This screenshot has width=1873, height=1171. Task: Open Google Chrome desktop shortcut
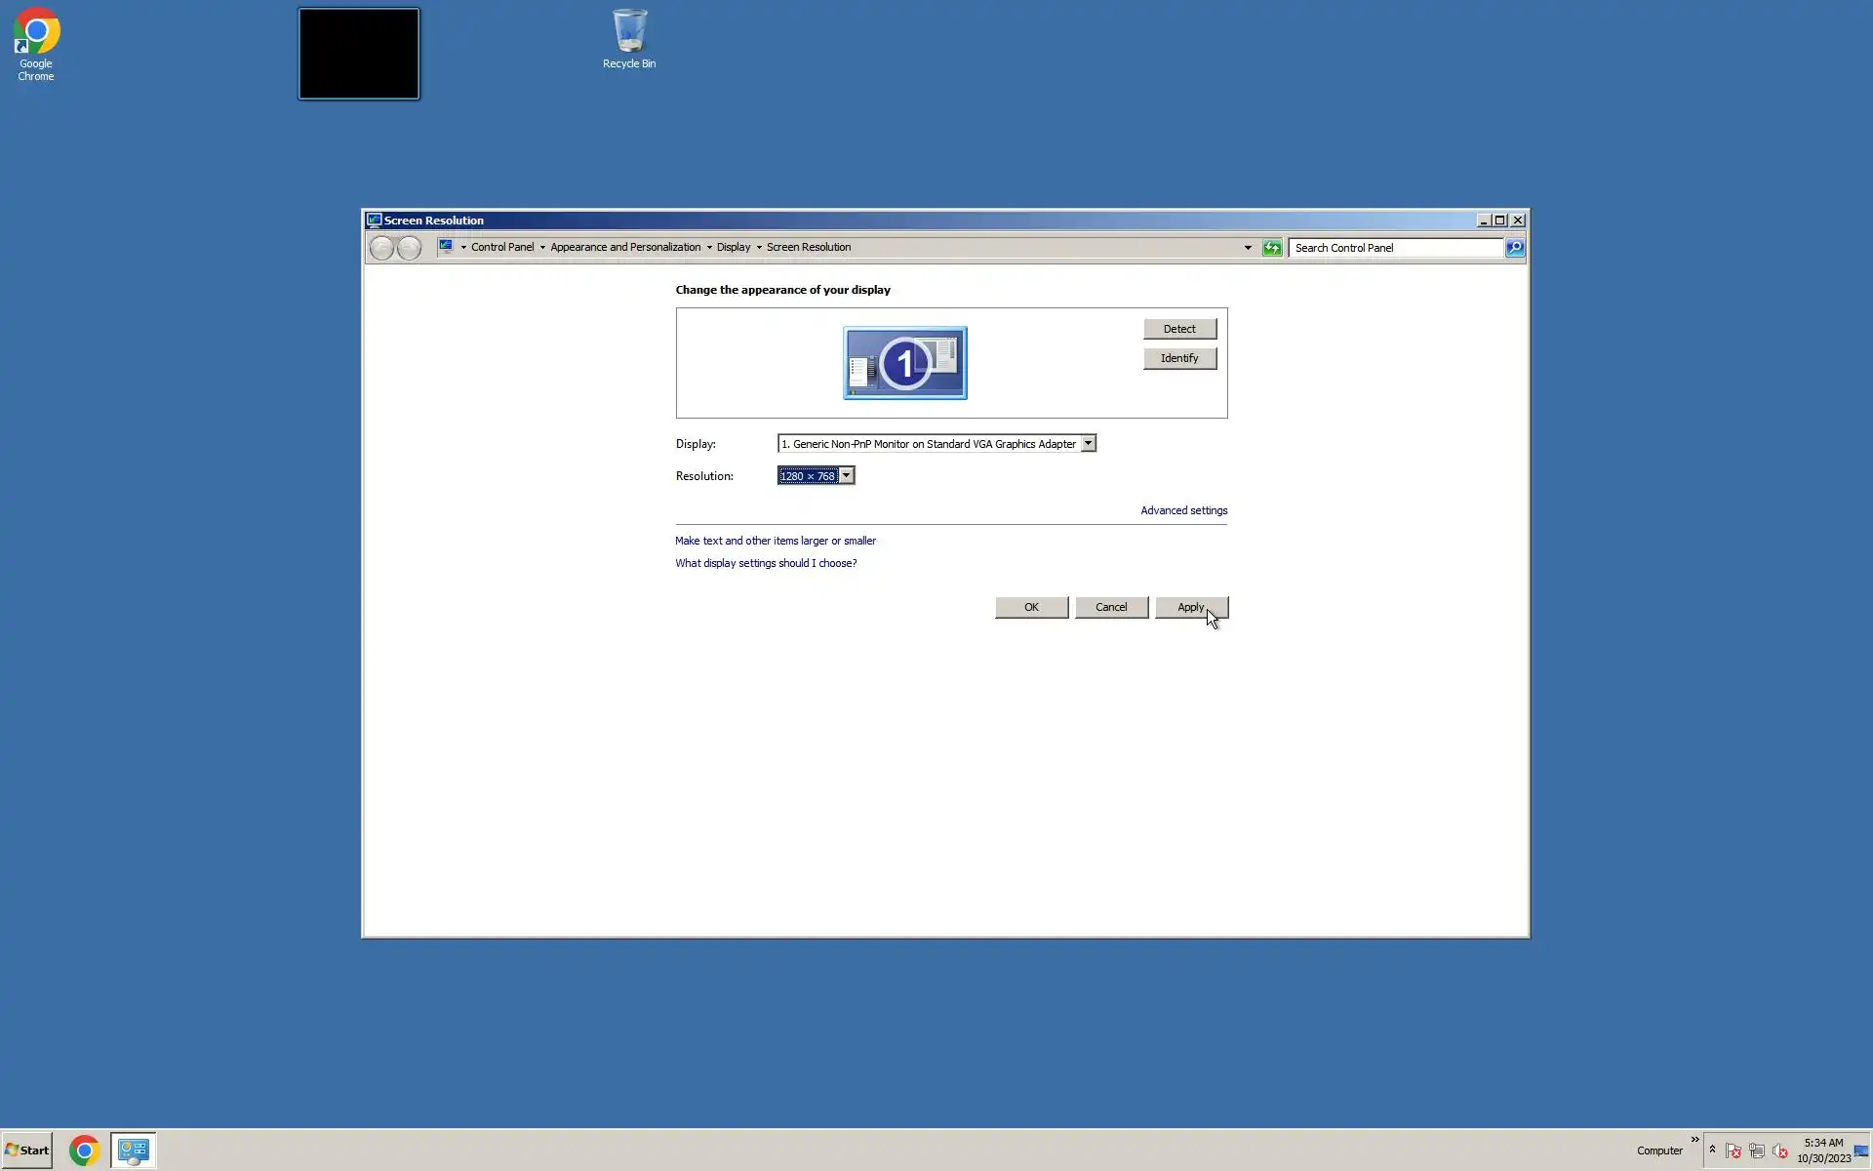coord(36,44)
